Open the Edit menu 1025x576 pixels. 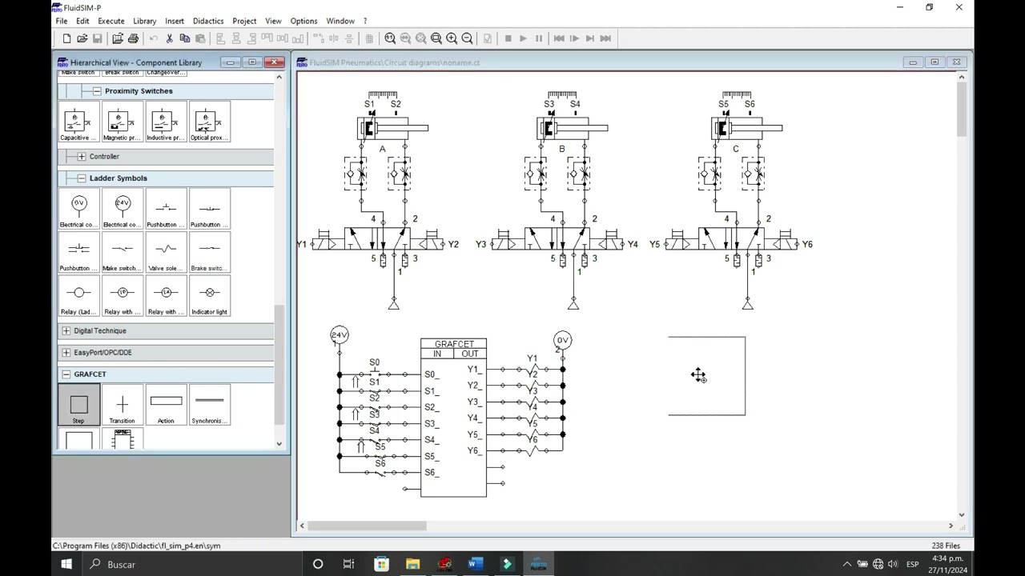82,21
